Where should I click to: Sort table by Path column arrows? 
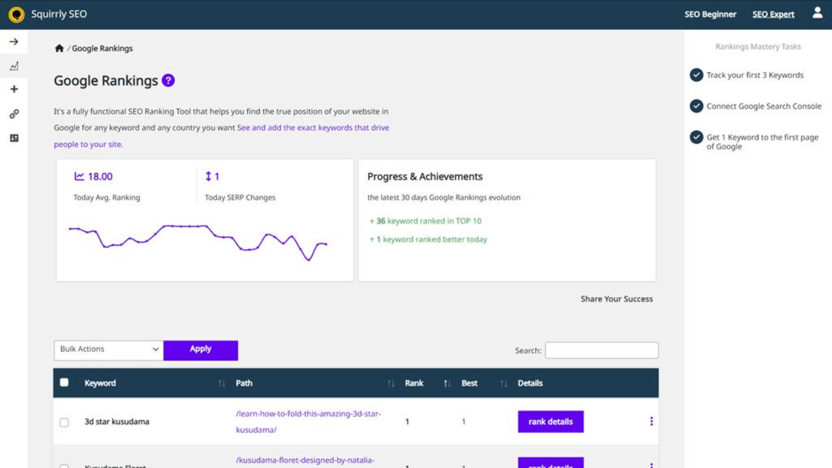[391, 383]
